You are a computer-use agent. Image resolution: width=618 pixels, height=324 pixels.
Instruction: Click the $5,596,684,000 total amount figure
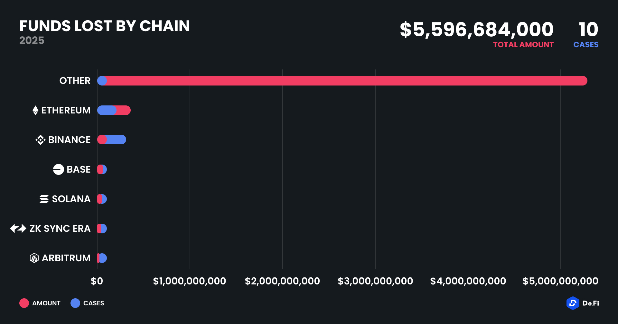(x=476, y=30)
